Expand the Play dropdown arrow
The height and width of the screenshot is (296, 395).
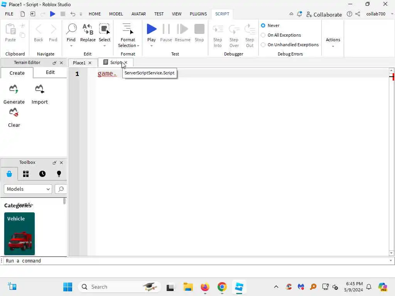click(x=151, y=46)
